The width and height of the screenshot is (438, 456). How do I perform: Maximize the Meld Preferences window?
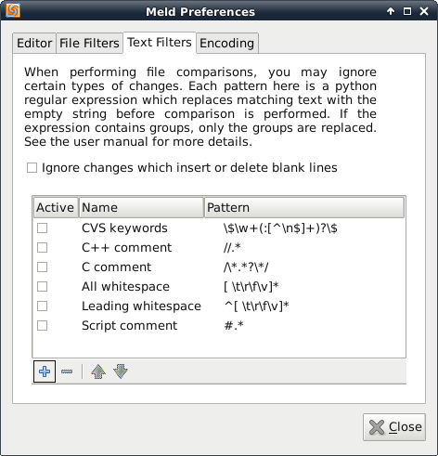[407, 11]
